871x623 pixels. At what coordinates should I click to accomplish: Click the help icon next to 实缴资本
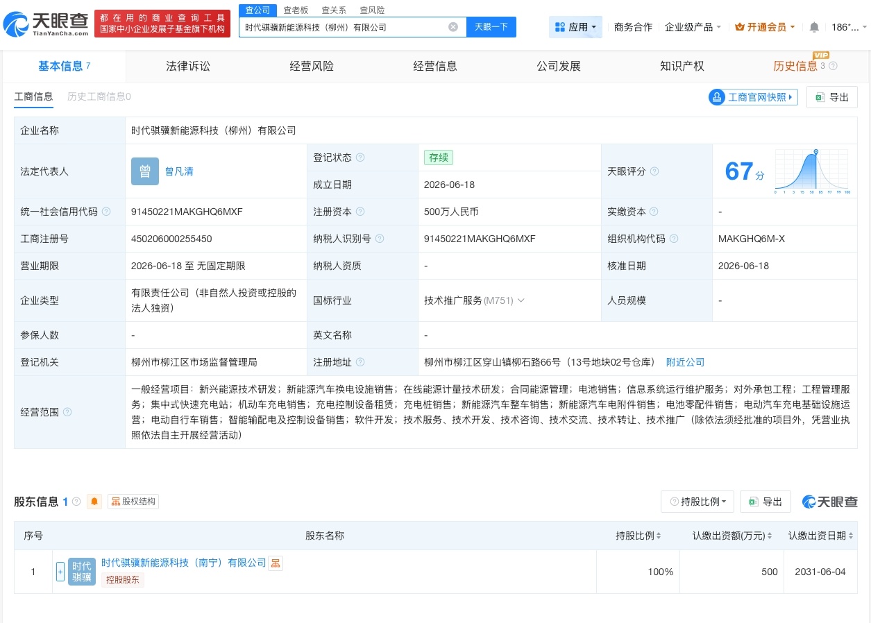tap(654, 212)
